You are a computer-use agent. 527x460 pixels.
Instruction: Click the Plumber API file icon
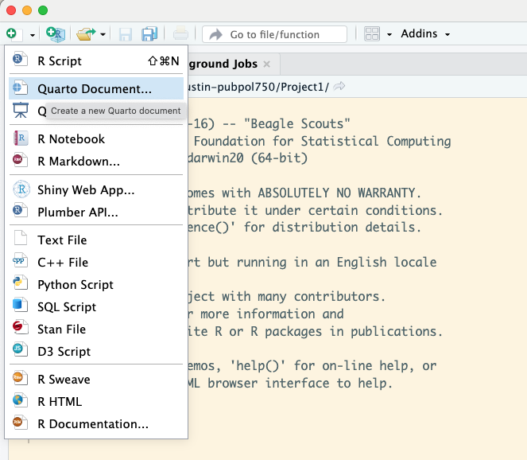20,210
